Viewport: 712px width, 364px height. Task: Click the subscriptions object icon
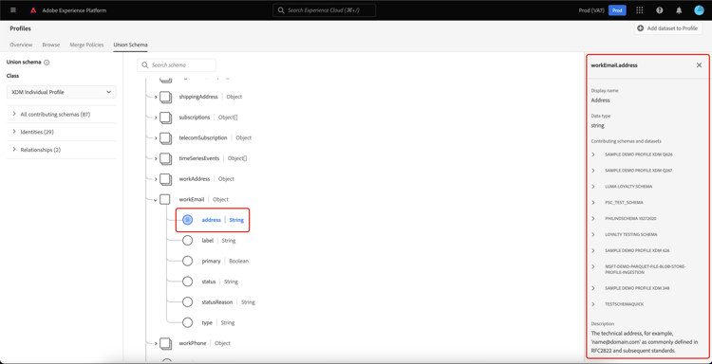[166, 118]
